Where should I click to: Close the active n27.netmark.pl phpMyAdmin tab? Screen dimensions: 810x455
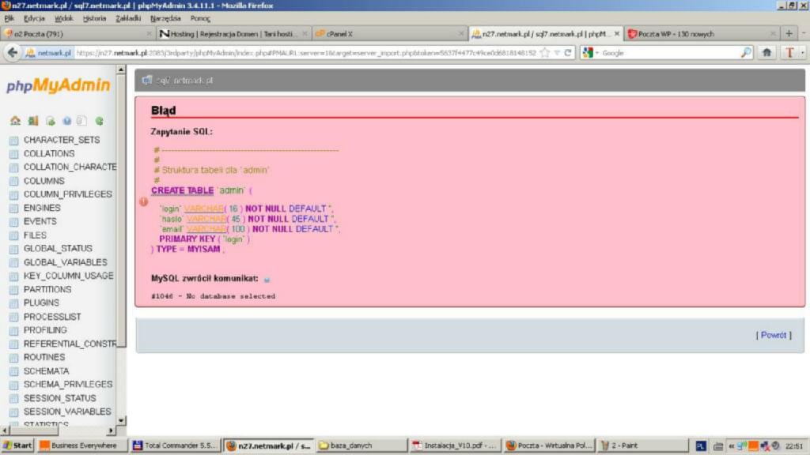click(x=617, y=33)
